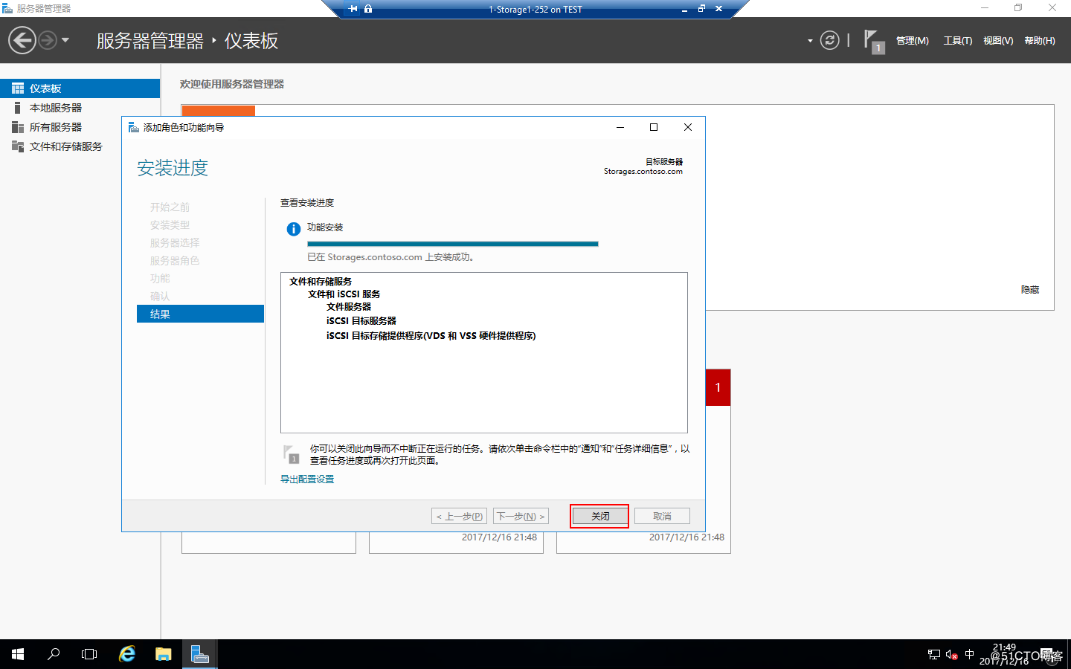The width and height of the screenshot is (1071, 669).
Task: Select the 结果 step in wizard
Action: [x=200, y=314]
